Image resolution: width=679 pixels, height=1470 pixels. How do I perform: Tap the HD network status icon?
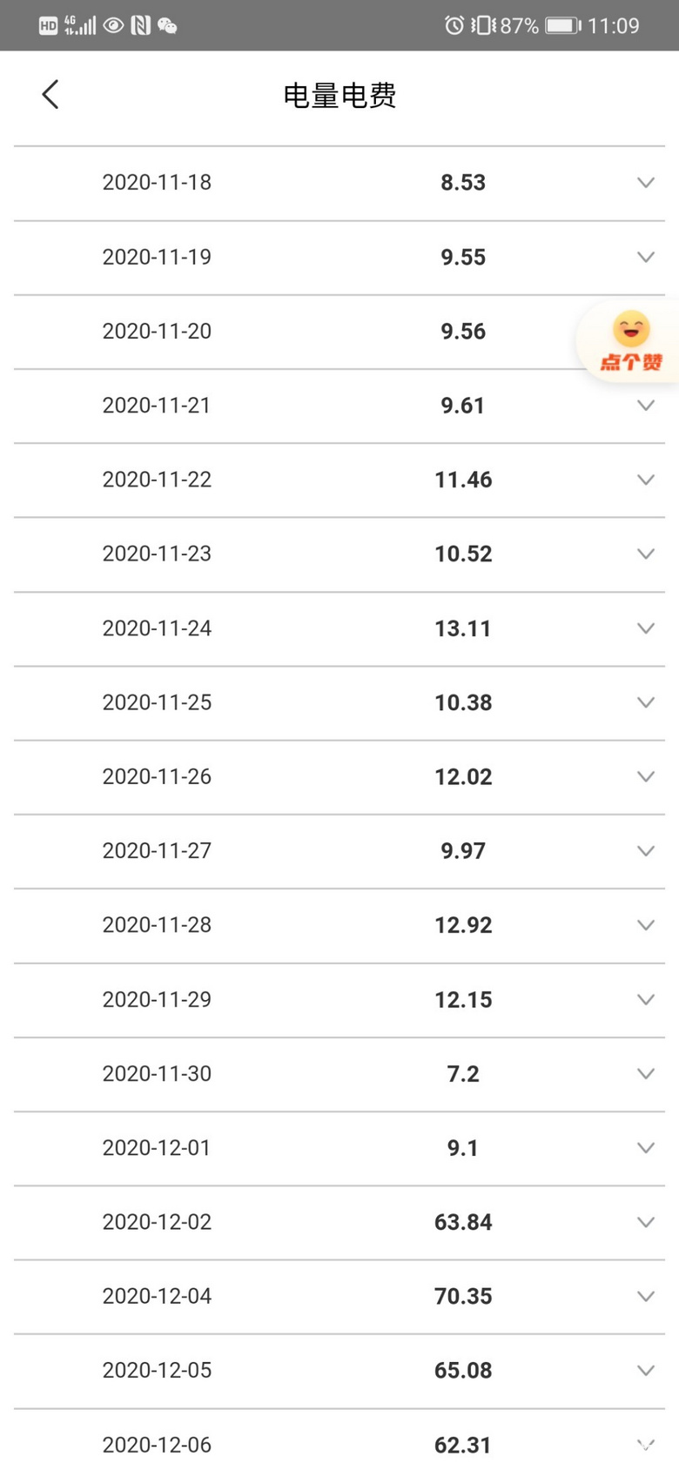point(48,26)
